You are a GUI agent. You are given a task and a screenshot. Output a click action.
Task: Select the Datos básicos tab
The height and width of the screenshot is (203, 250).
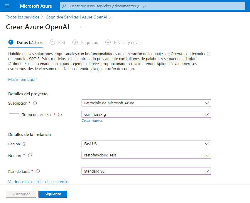pyautogui.click(x=25, y=42)
